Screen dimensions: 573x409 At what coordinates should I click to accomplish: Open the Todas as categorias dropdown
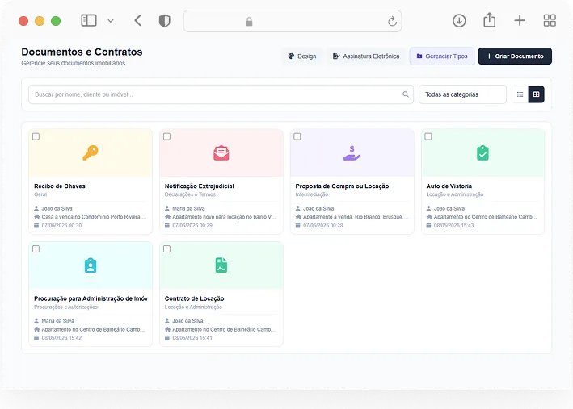(x=462, y=94)
